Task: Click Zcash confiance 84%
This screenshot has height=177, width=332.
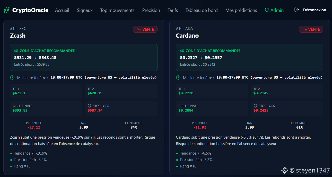Action: pos(134,127)
